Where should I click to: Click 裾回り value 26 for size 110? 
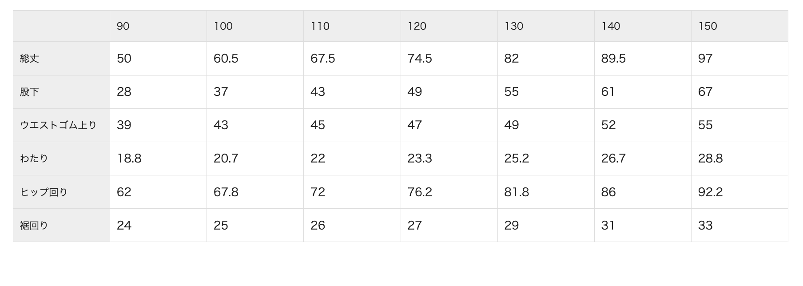coord(318,226)
